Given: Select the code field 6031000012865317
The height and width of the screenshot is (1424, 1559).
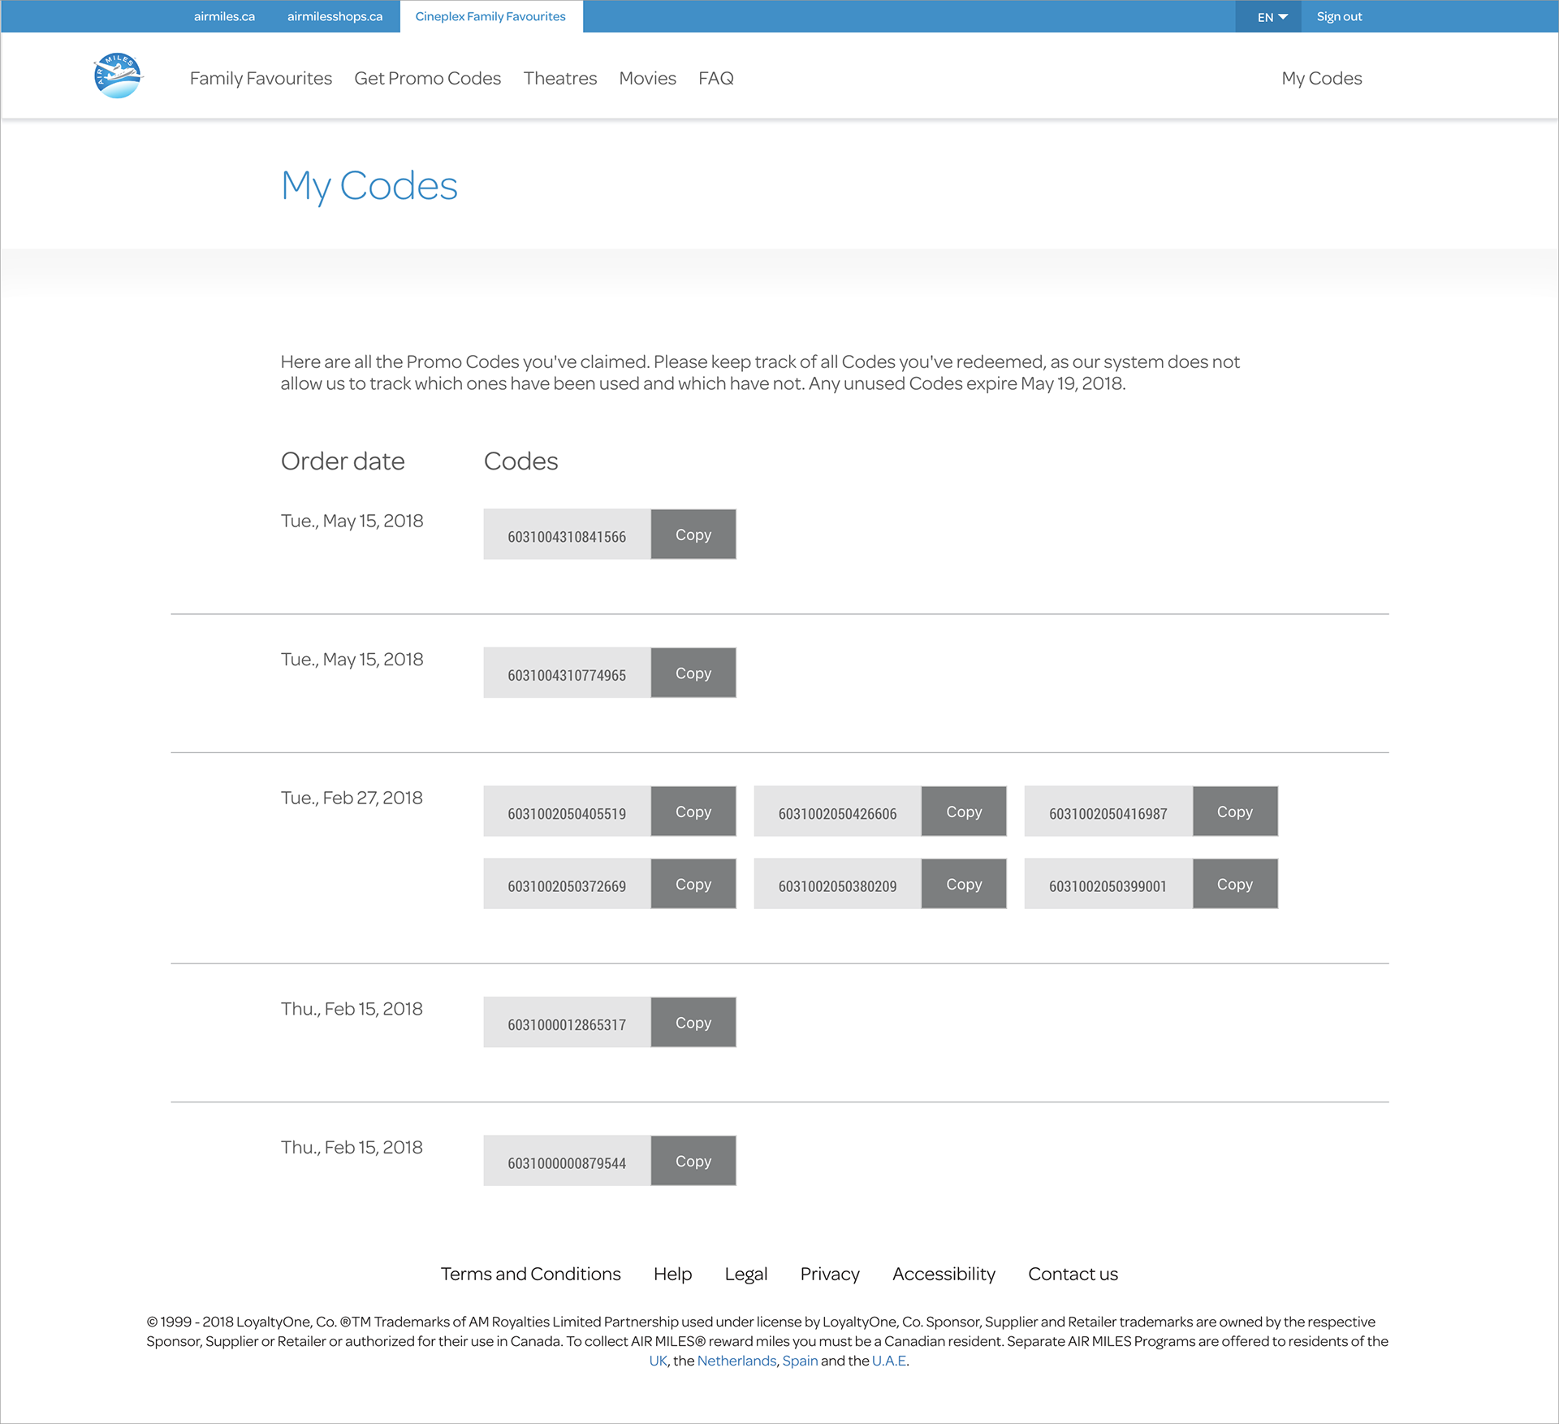Looking at the screenshot, I should coord(567,1023).
